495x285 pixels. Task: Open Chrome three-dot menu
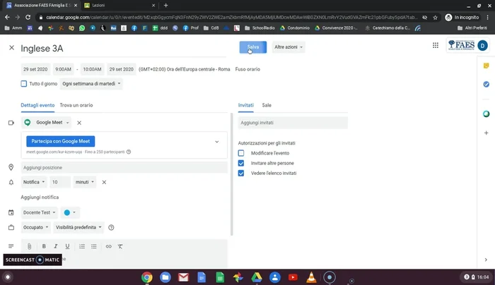(x=487, y=18)
